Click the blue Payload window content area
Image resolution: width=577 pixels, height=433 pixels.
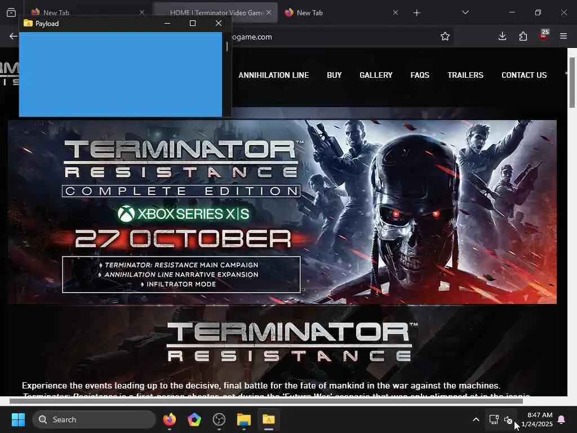coord(121,74)
